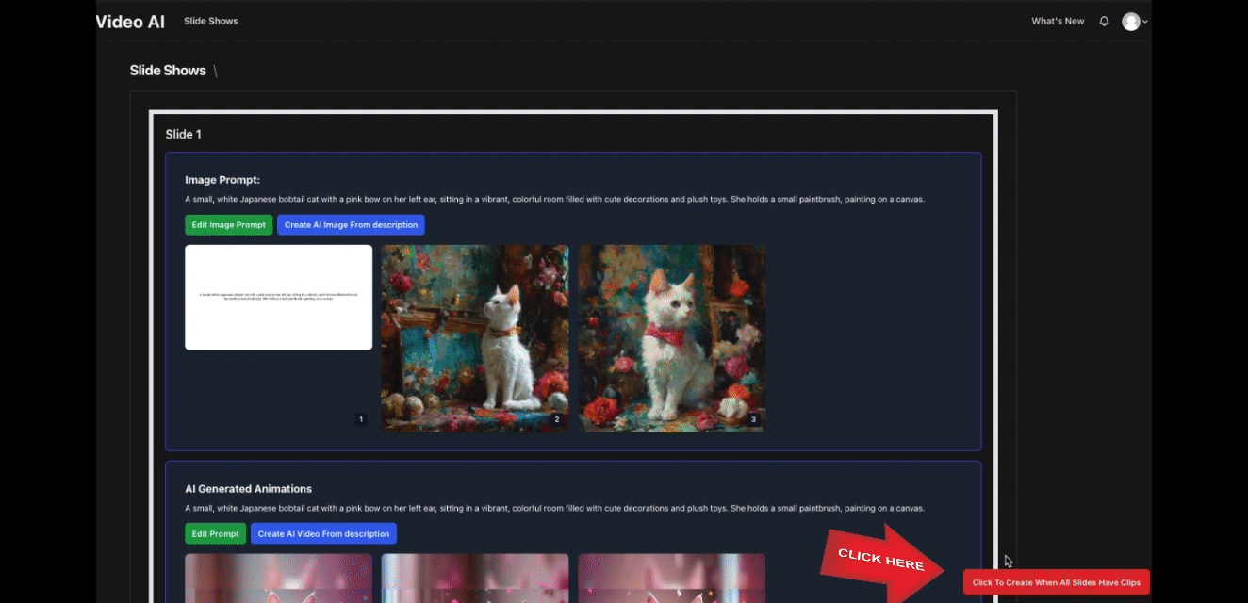Viewport: 1248px width, 603px height.
Task: Select the third AI animation video thumbnail
Action: point(671,578)
